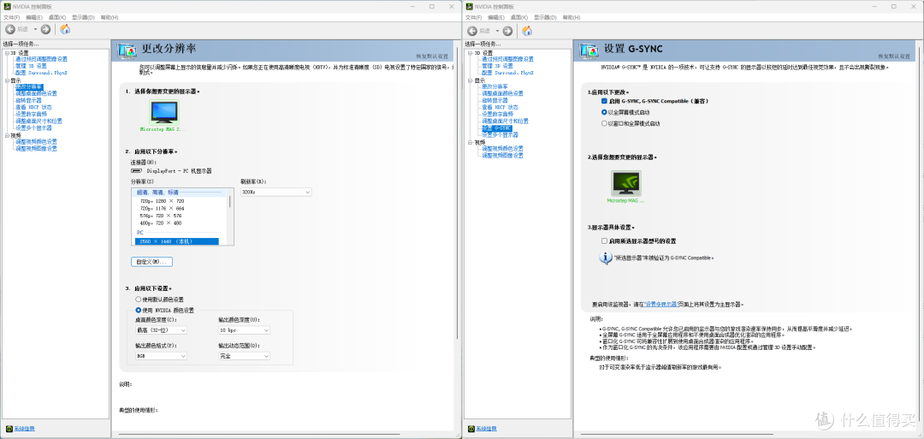Open 文件(F) menu in left window

tap(11, 18)
